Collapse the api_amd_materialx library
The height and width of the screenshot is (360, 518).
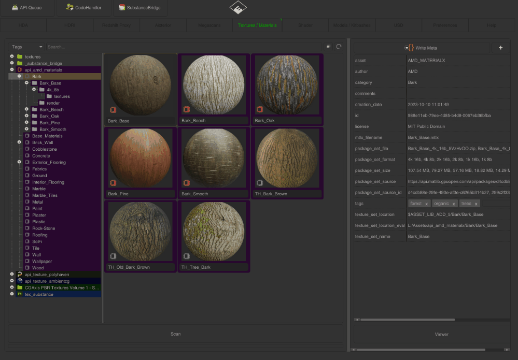coord(11,69)
